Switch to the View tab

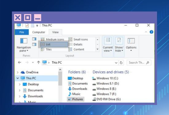55,32
